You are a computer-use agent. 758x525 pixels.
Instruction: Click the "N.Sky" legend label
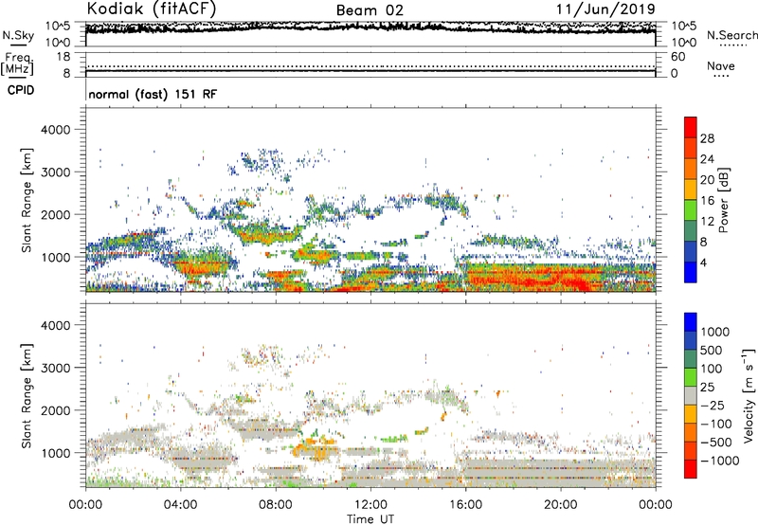[18, 35]
